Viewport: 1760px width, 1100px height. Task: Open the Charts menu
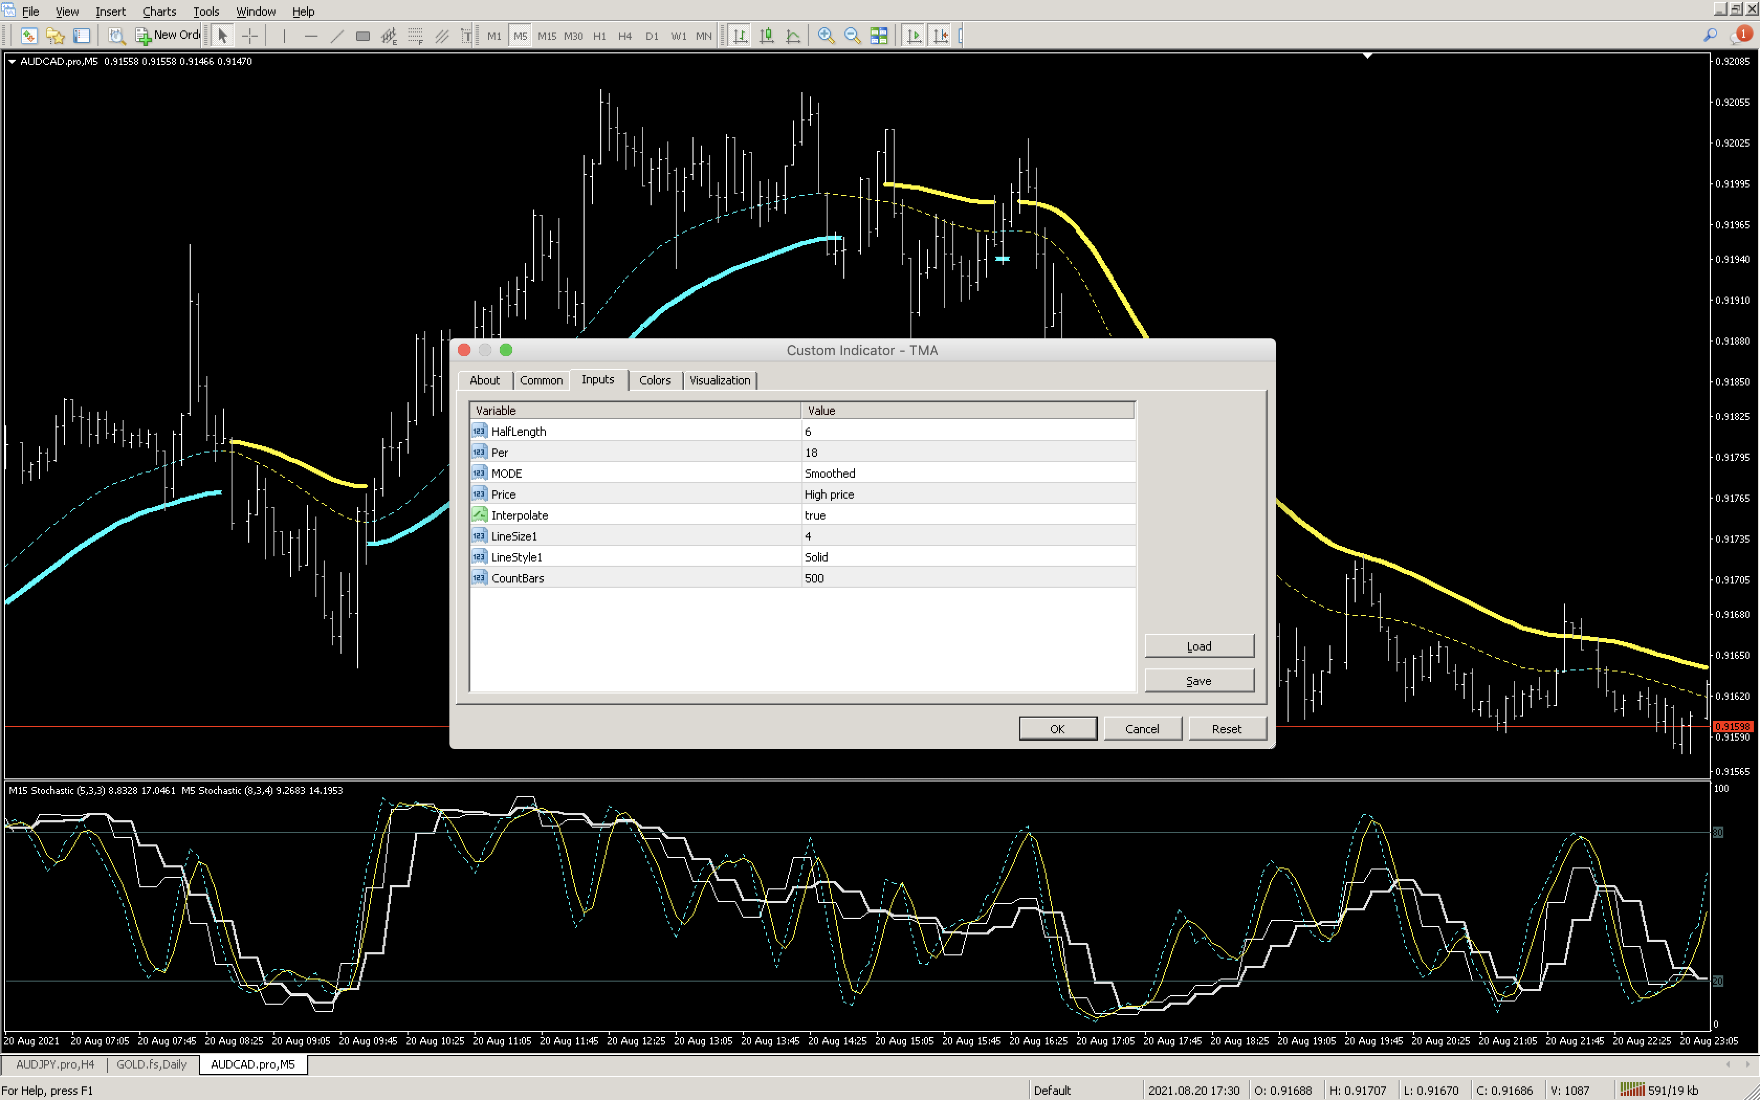coord(159,11)
